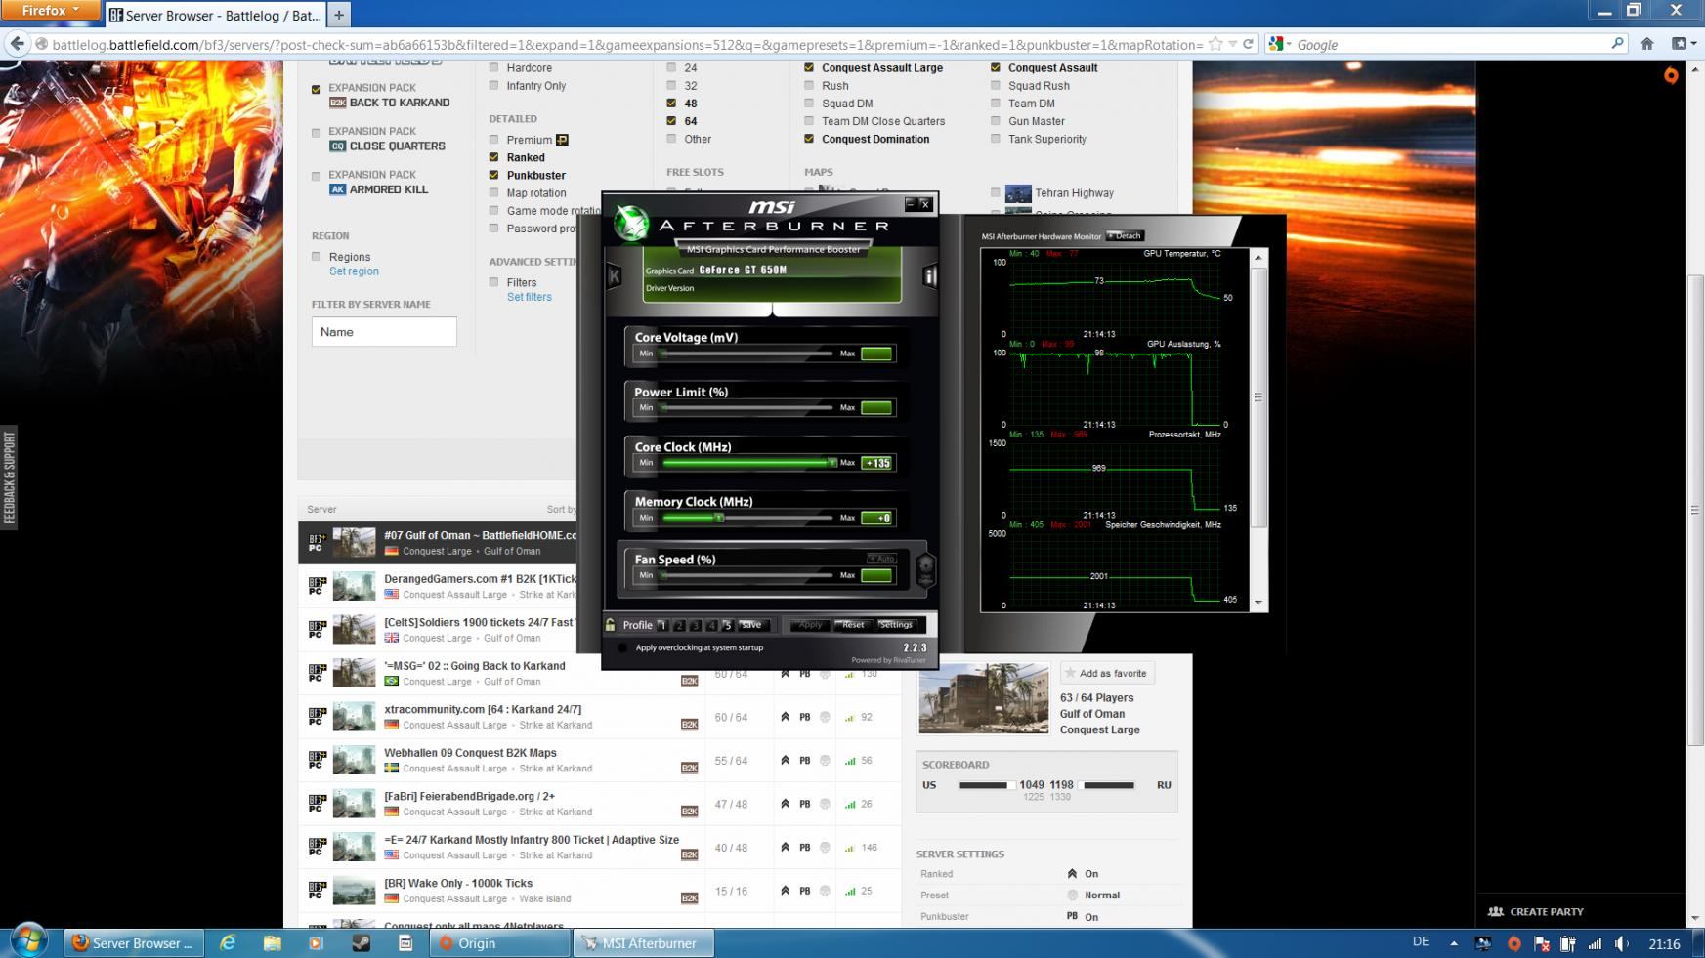Select Afterburner profile 1
Image resolution: width=1705 pixels, height=958 pixels.
662,625
